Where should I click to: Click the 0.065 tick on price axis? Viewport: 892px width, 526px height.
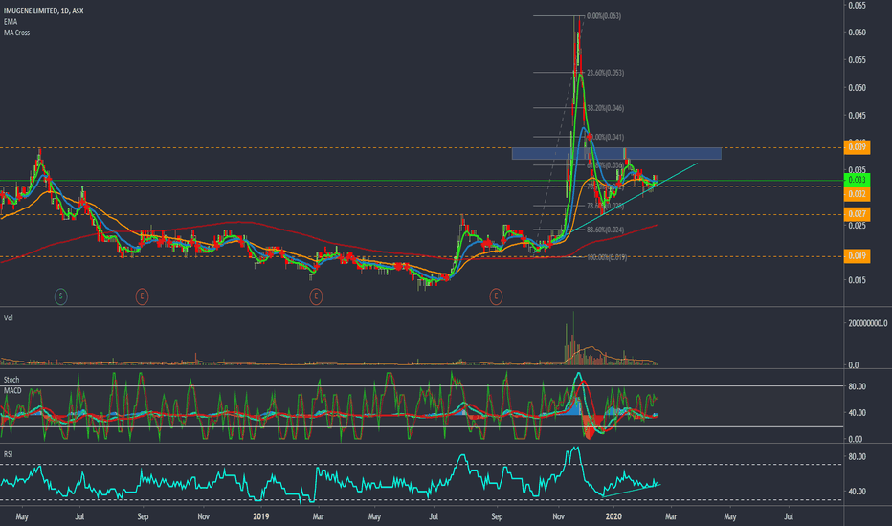tap(857, 5)
